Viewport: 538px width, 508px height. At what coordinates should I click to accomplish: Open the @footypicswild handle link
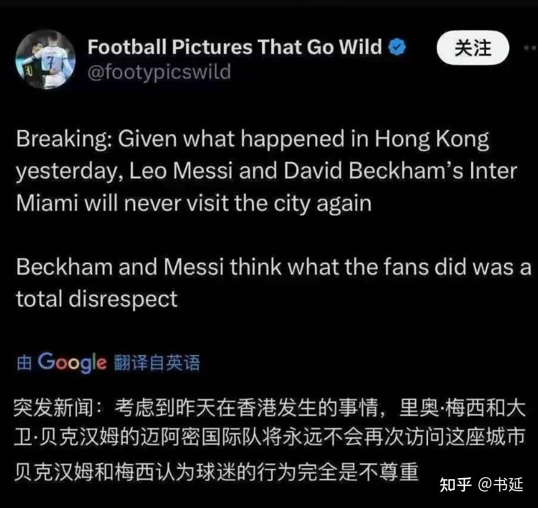click(159, 72)
